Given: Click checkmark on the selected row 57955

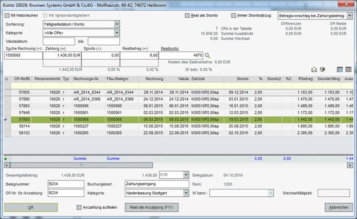Looking at the screenshot, I should coord(6,119).
